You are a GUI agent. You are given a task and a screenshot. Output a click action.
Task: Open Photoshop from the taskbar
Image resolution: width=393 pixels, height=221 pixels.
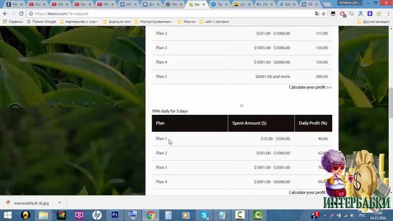(115, 215)
